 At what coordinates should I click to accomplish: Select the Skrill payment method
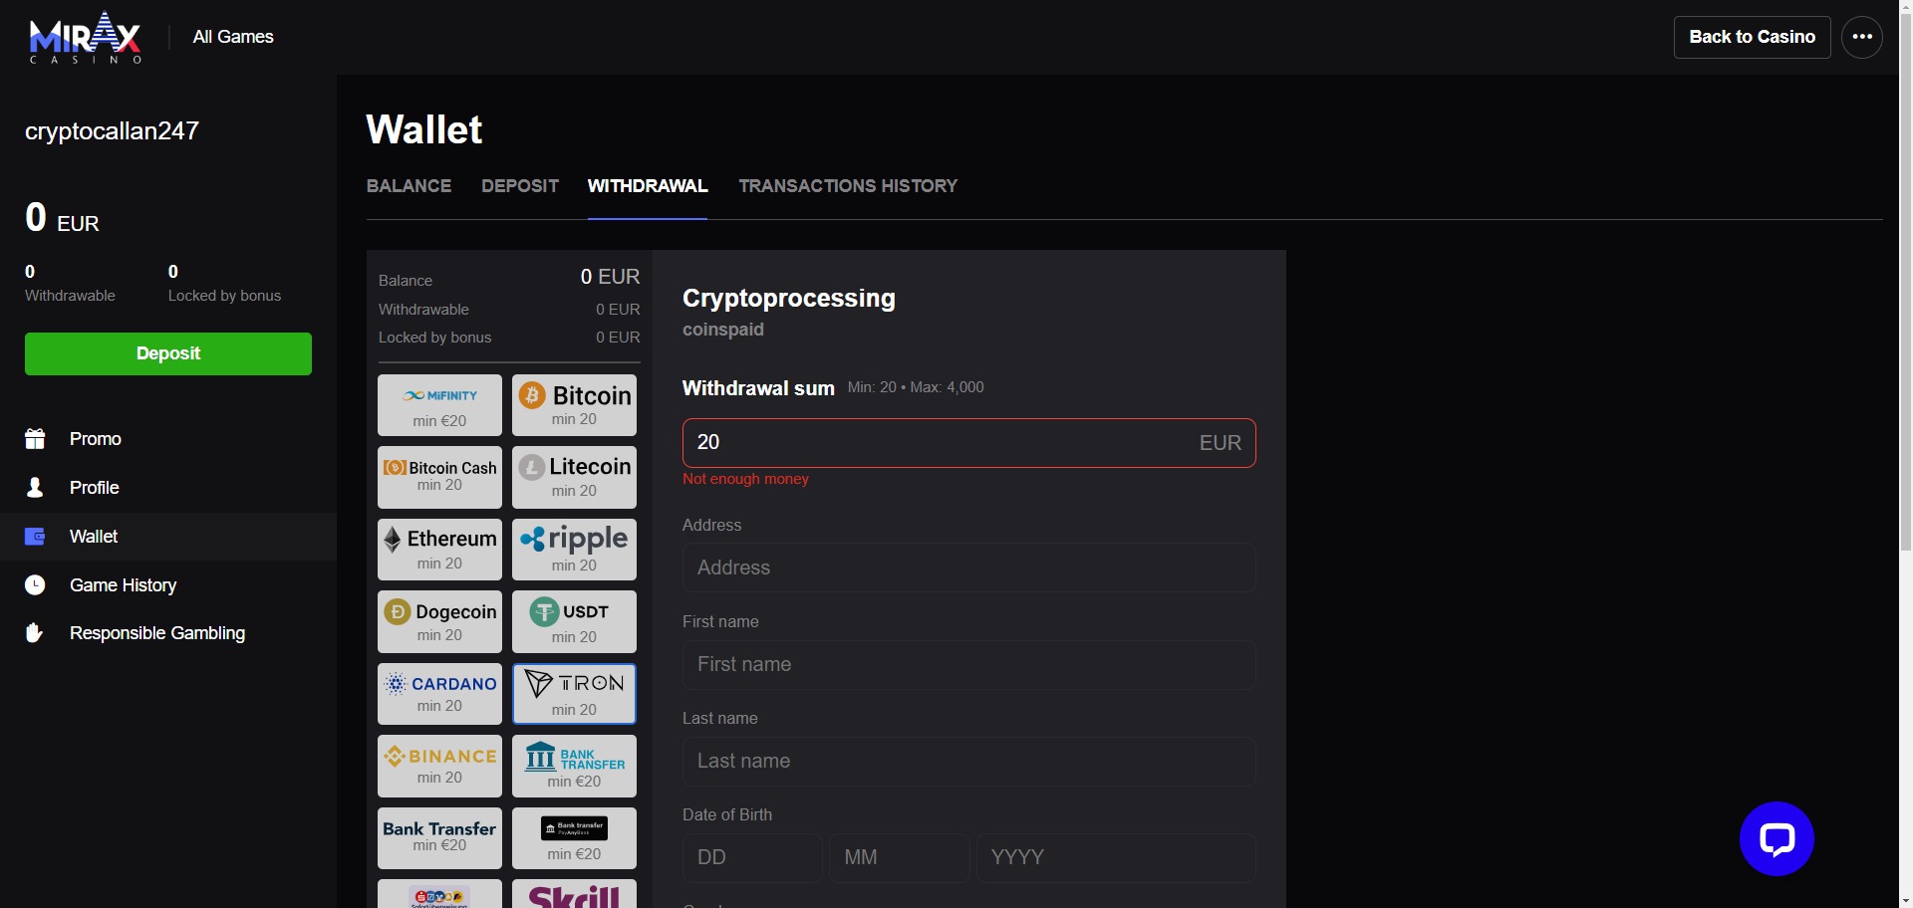tap(574, 894)
